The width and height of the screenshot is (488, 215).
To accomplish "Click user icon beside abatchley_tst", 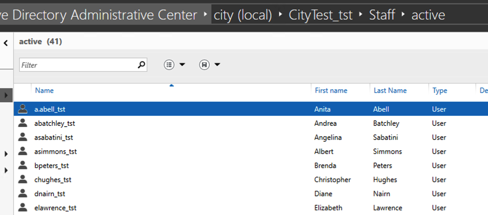I will tap(23, 123).
